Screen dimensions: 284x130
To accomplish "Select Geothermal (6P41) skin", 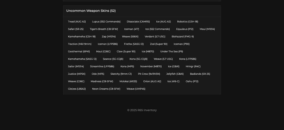I will pyautogui.click(x=79, y=52).
